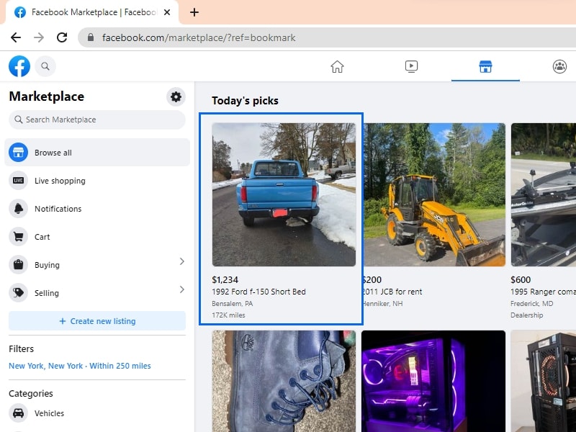Image resolution: width=576 pixels, height=432 pixels.
Task: Open the Groups tab icon
Action: coord(559,66)
